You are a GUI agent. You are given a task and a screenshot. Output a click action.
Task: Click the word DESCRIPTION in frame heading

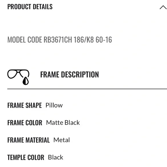(x=80, y=75)
